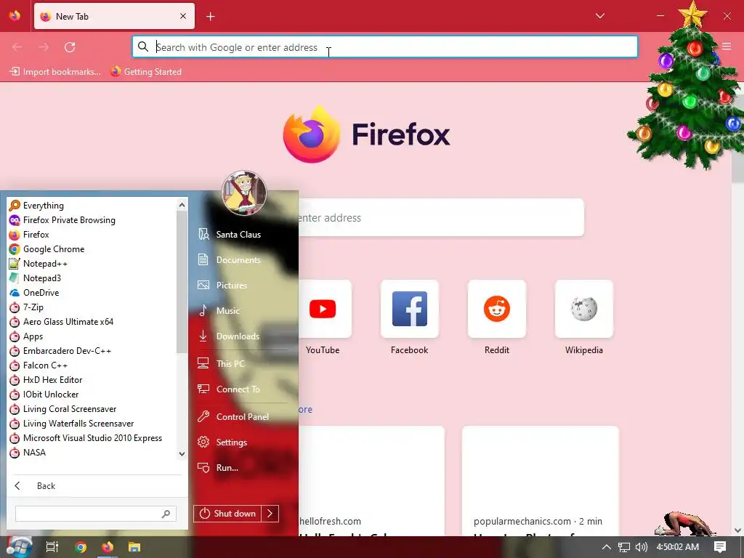Click the browser back arrow
Image resolution: width=744 pixels, height=558 pixels.
coord(17,47)
